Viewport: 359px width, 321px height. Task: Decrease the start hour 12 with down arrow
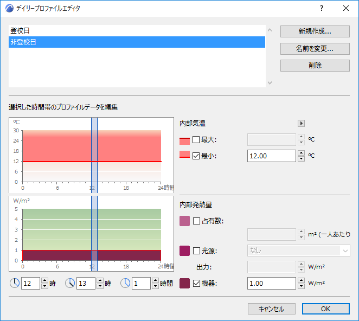(44, 286)
